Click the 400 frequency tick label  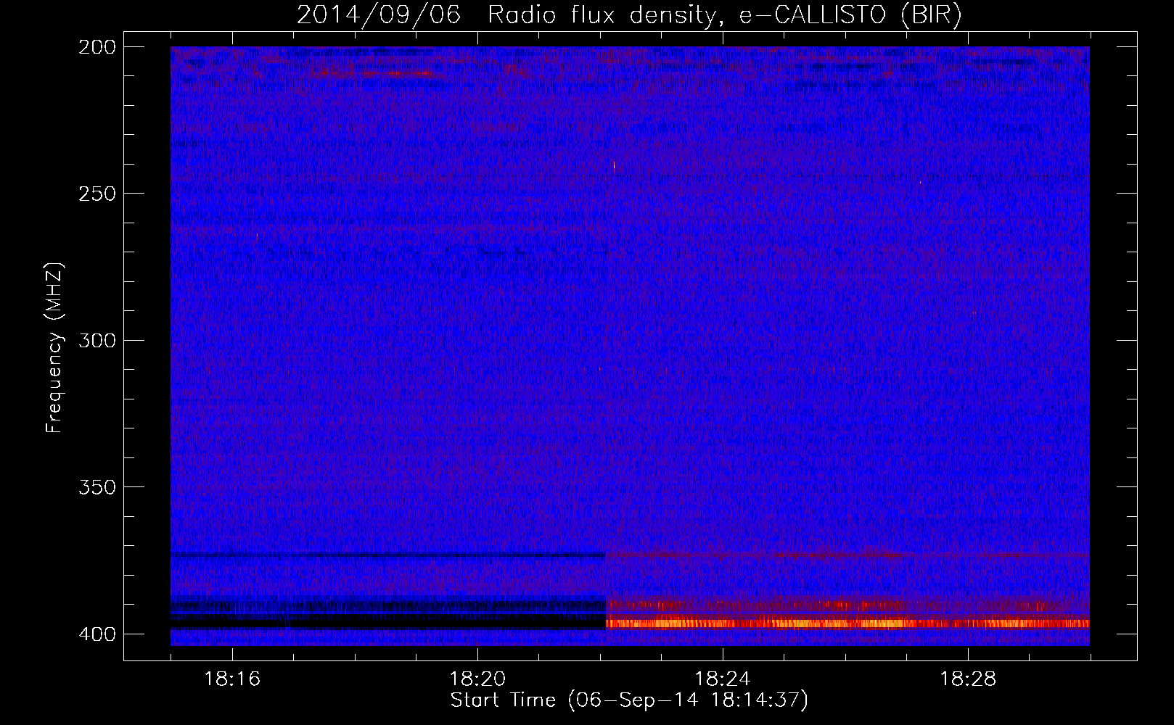click(x=97, y=634)
